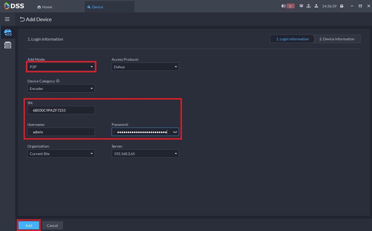Screen dimensions: 372x231
Task: Click the DSS logo
Action: (14, 6)
